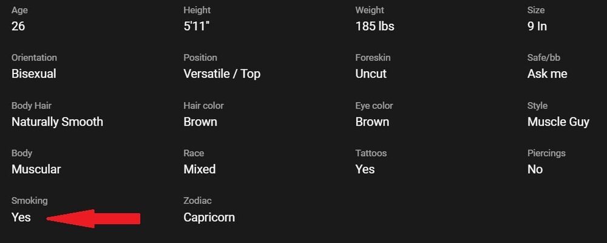Select the Age value 26
This screenshot has height=243, width=607.
click(x=18, y=26)
